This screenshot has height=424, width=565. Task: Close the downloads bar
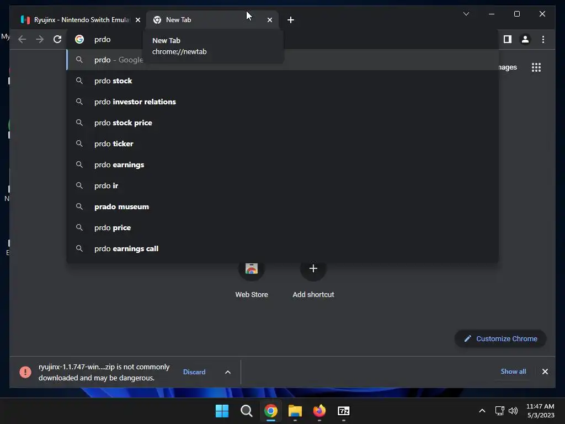(x=545, y=372)
